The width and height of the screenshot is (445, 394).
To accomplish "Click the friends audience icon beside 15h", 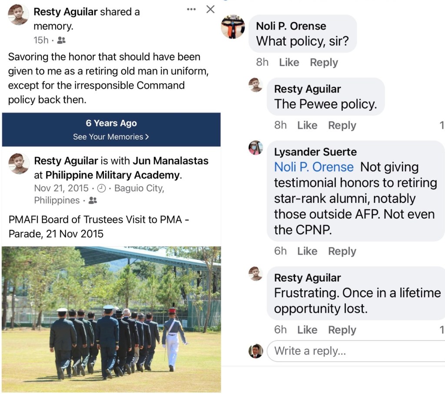I will pyautogui.click(x=61, y=40).
